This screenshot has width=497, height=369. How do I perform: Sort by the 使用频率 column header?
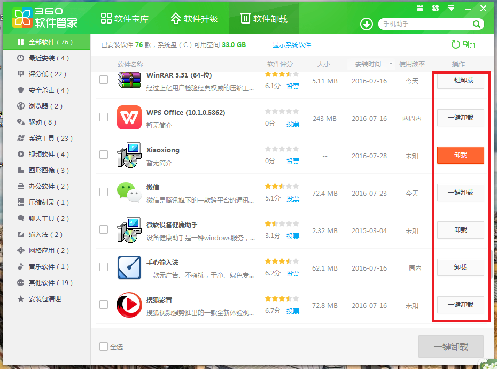point(412,64)
